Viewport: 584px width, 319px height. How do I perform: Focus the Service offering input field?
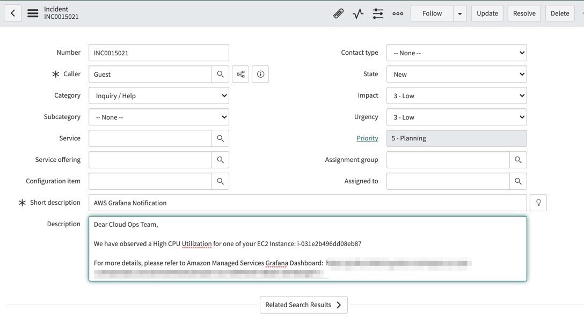tap(150, 160)
